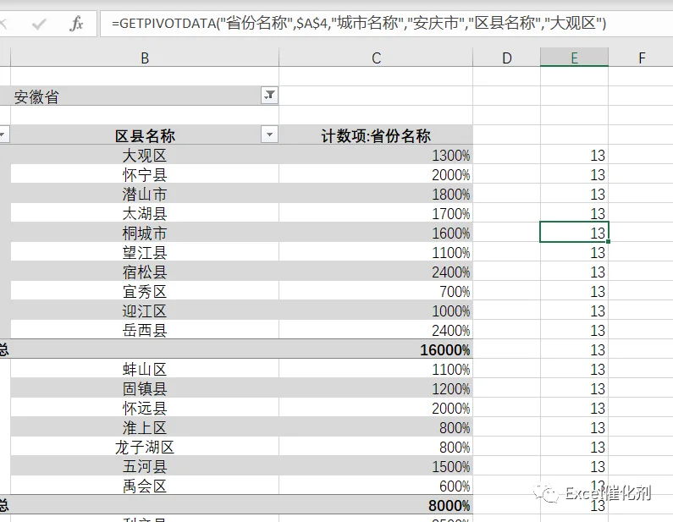Select the 五河县 cell
The height and width of the screenshot is (522, 673).
tap(145, 466)
